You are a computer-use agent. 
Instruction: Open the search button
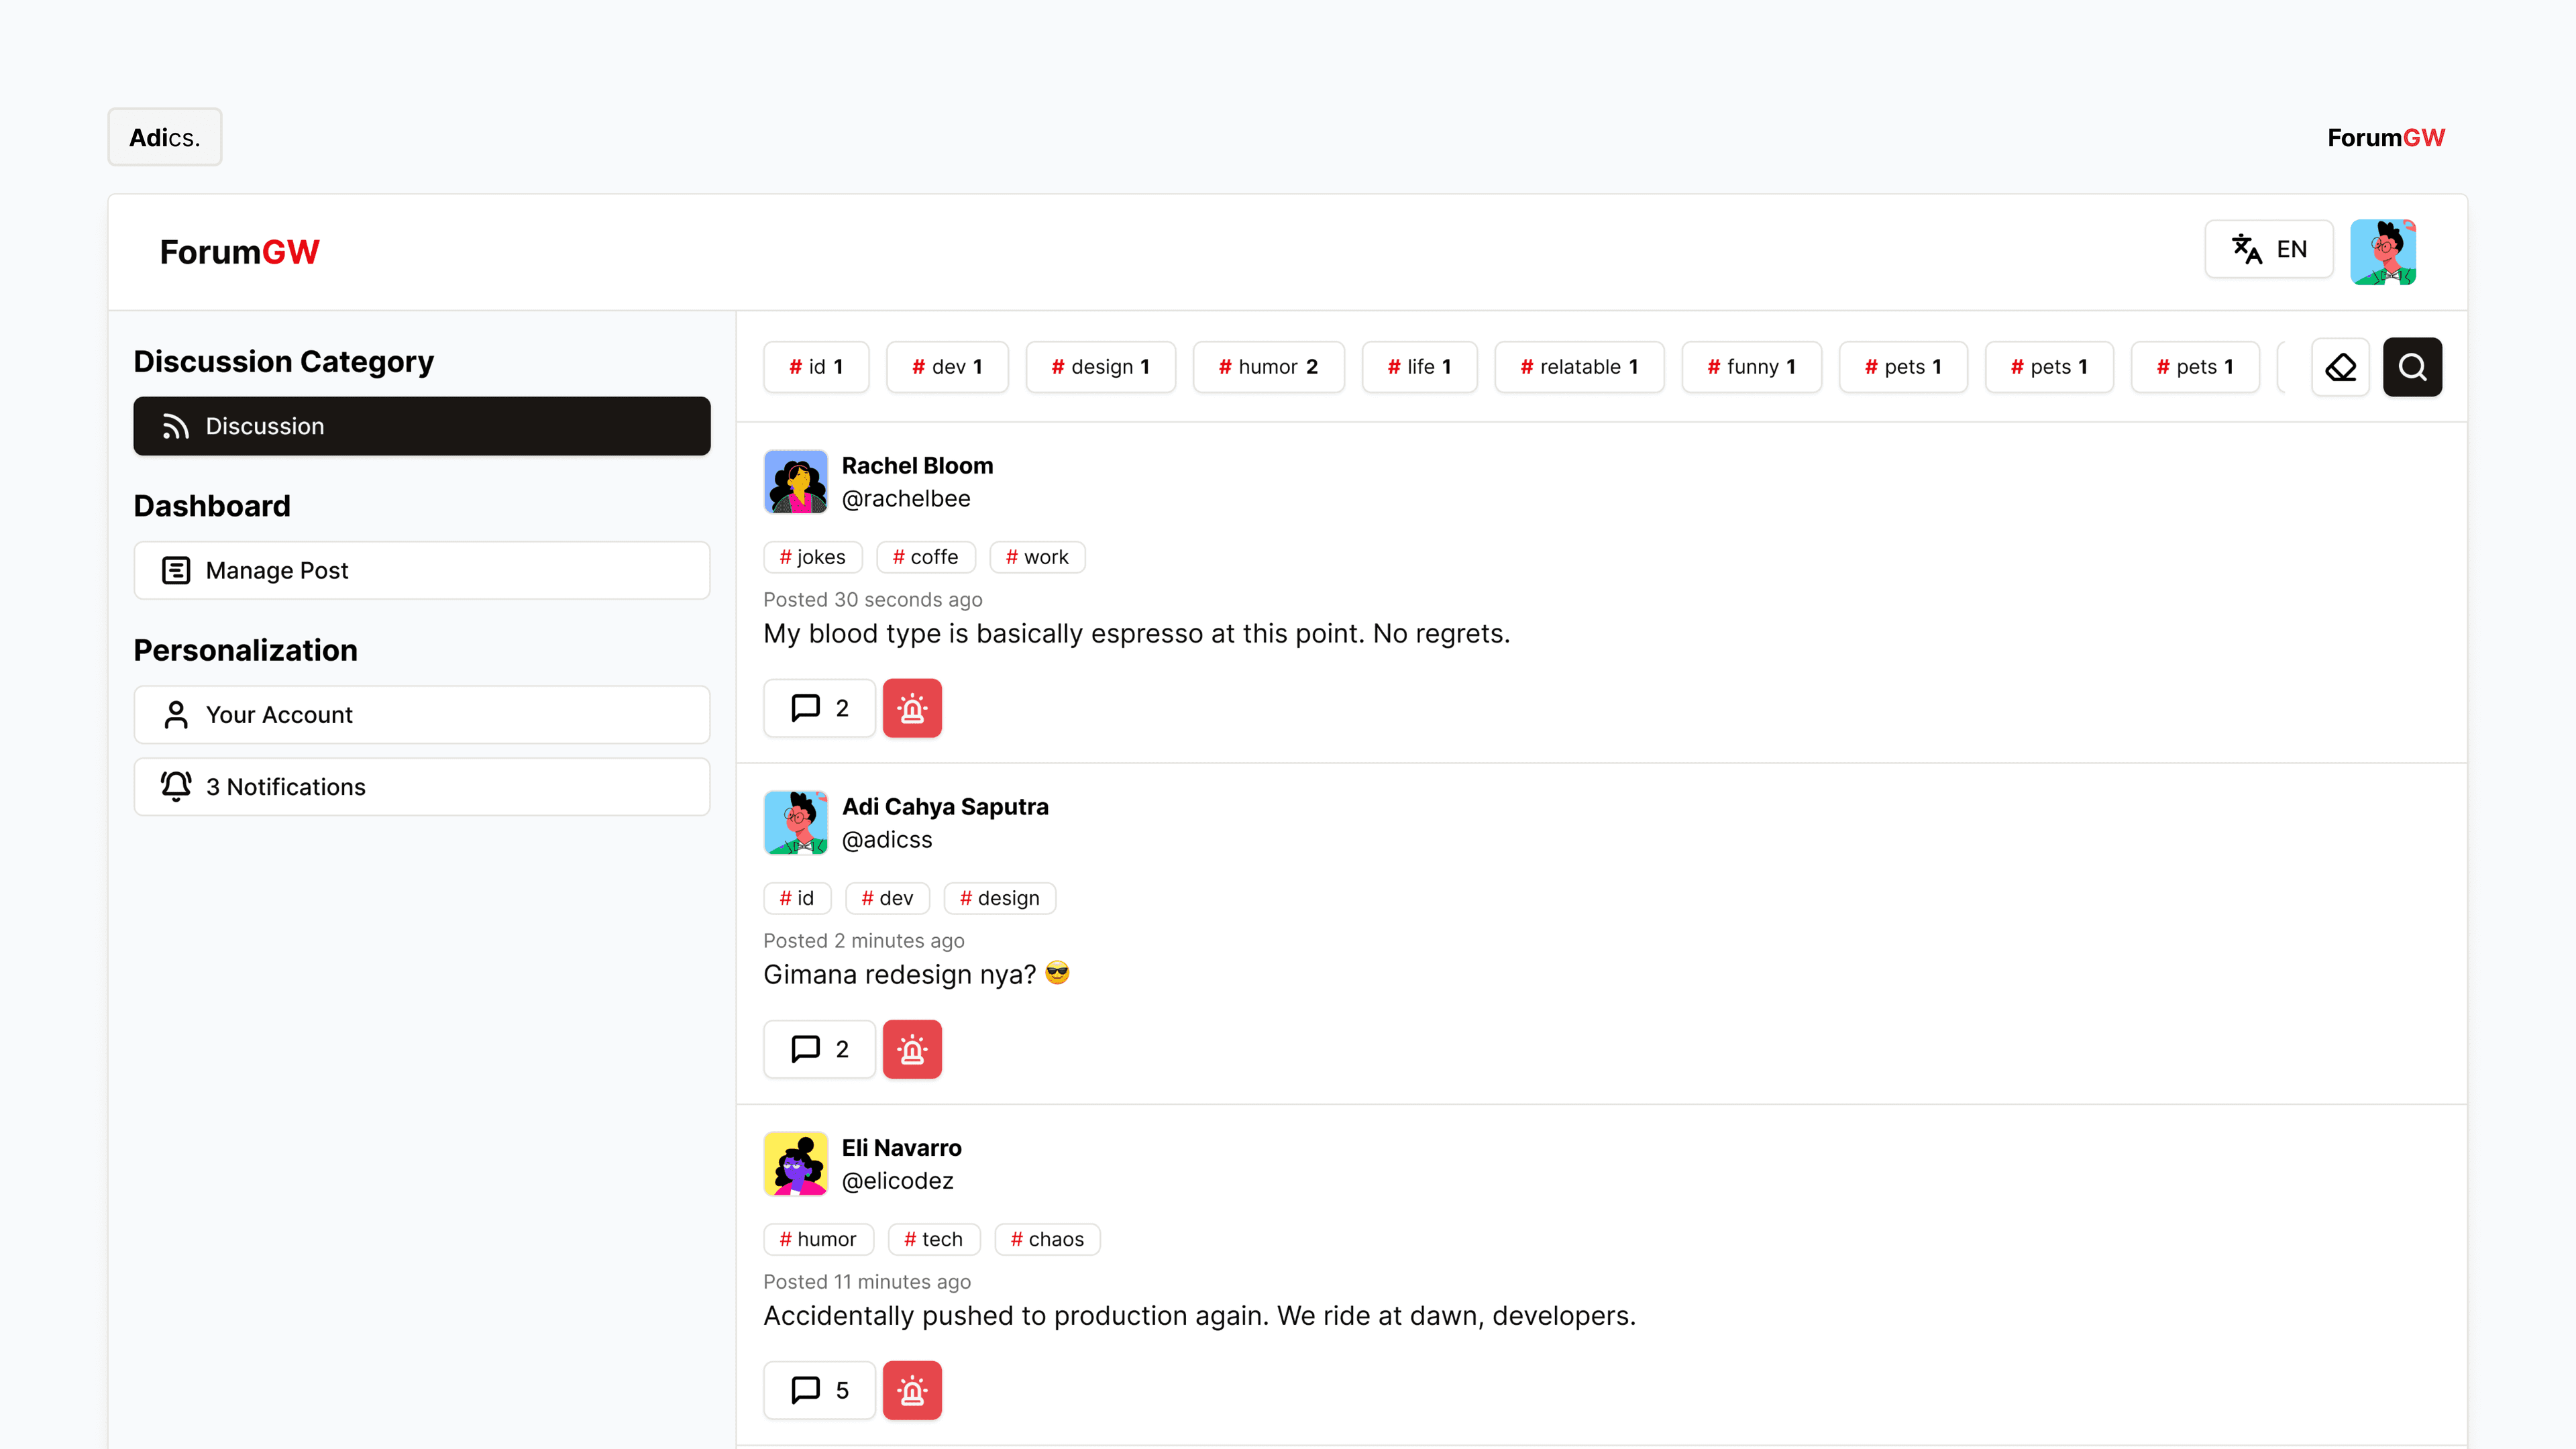click(x=2412, y=367)
